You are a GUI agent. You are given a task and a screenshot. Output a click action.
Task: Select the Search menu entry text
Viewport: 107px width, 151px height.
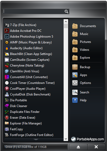pos(84,92)
